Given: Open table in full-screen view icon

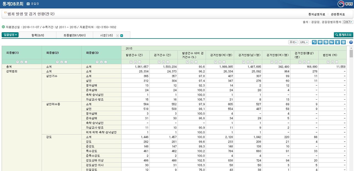Looking at the screenshot, I should 314,42.
